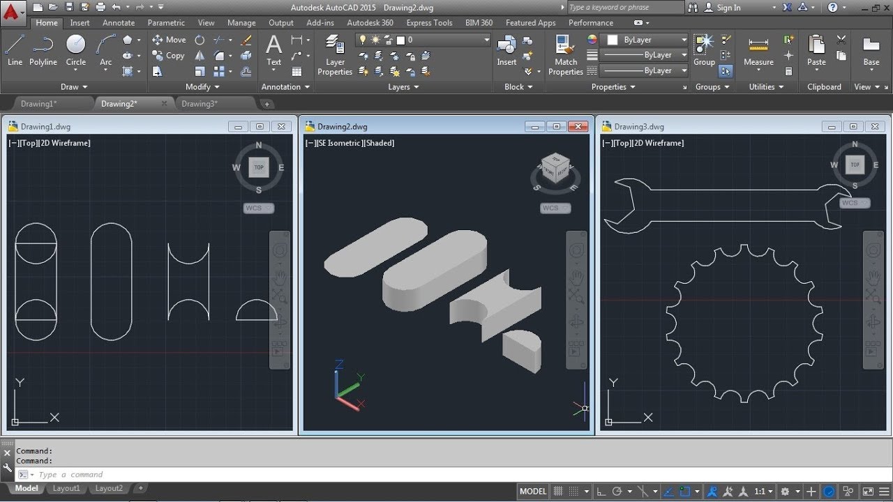Select the Line drawing tool
The image size is (893, 502).
click(15, 50)
